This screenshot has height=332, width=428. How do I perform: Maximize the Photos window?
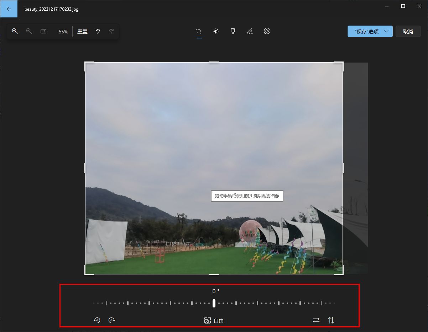pos(403,6)
